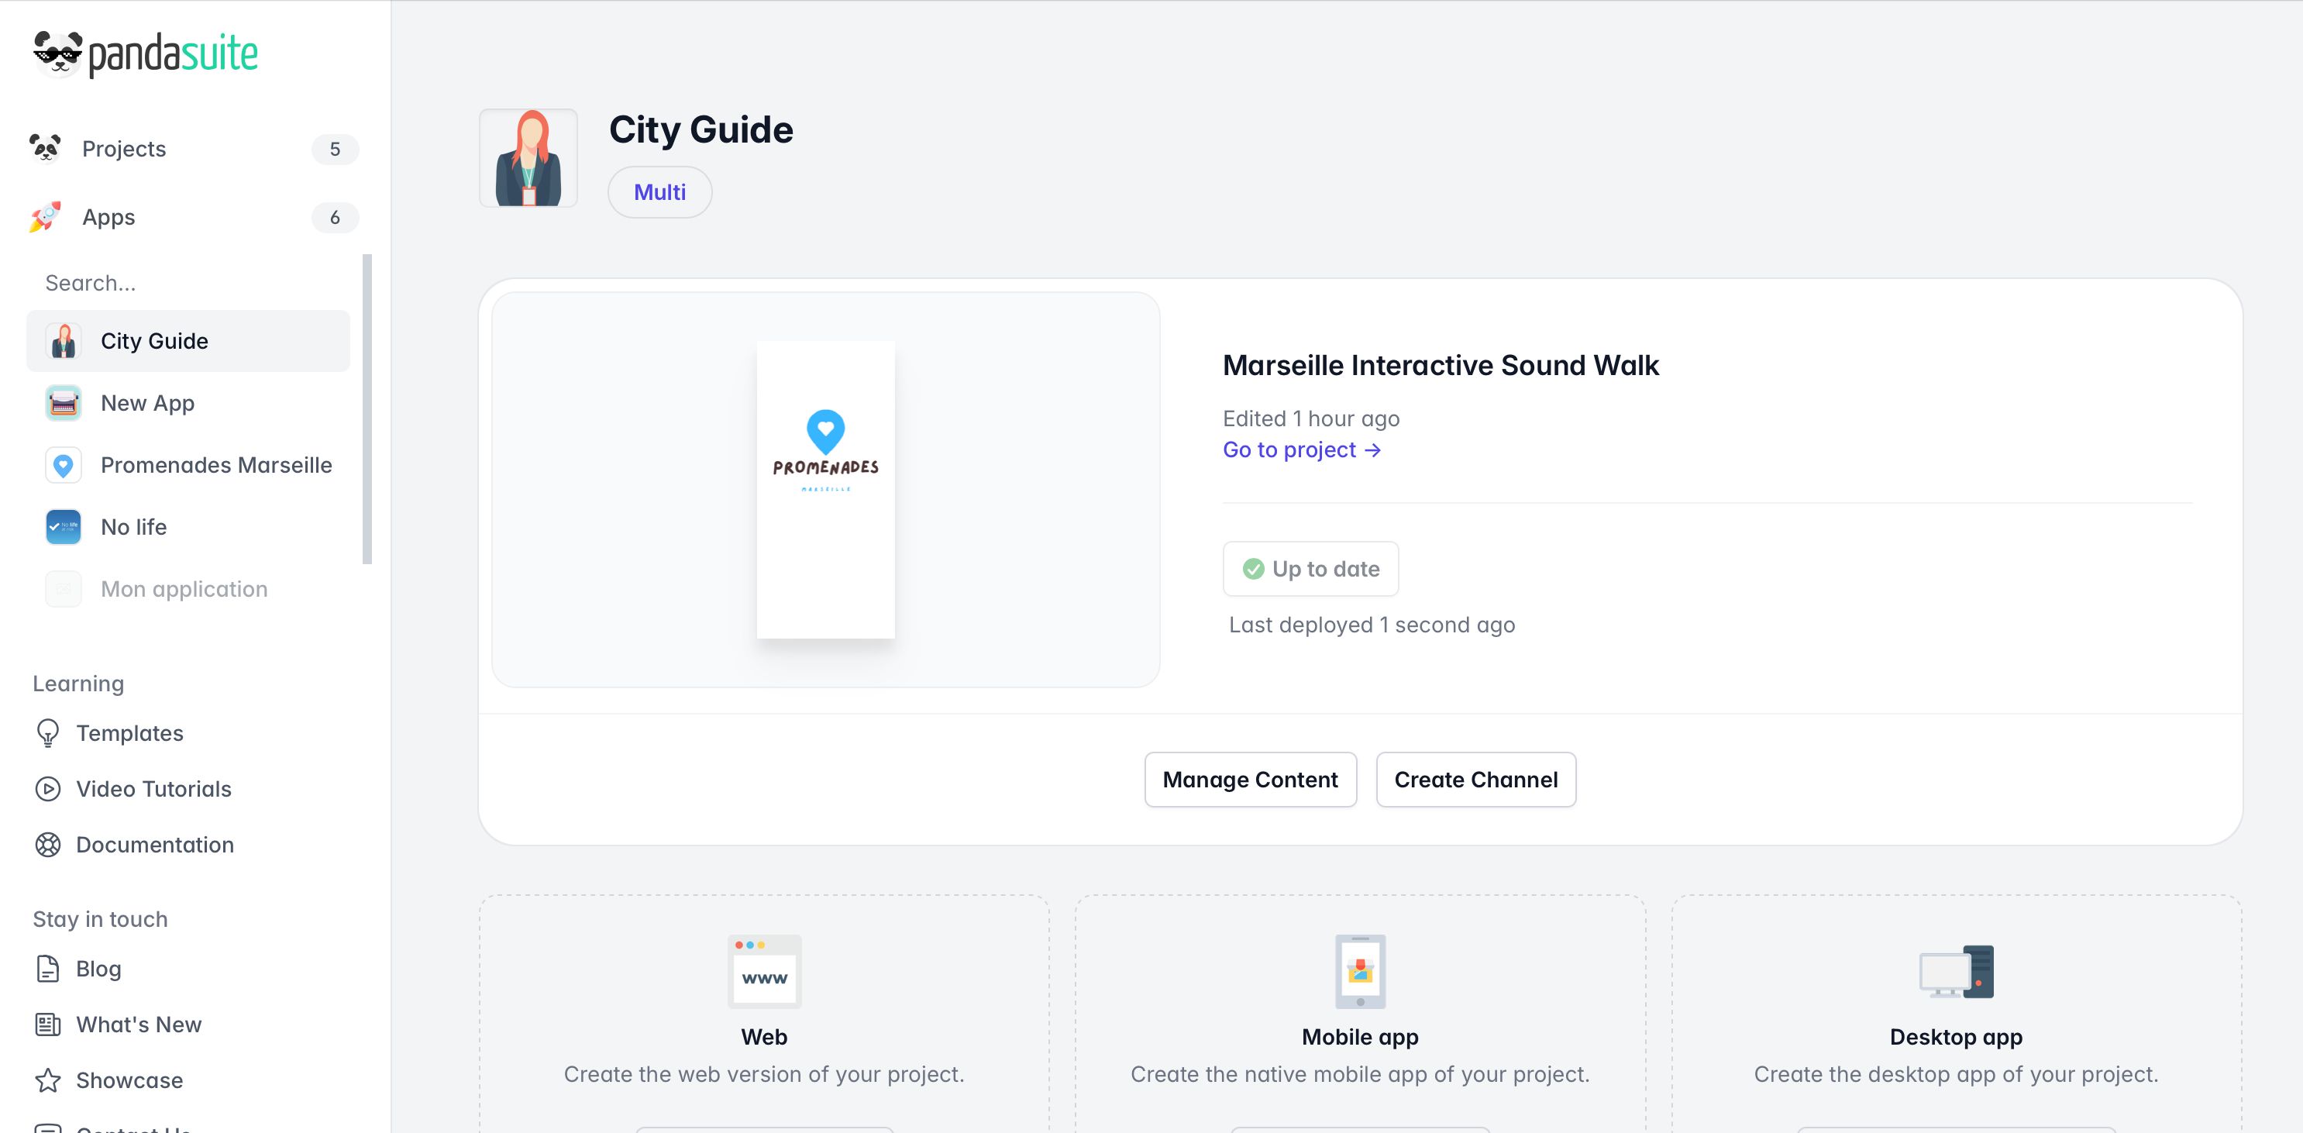
Task: Open Projects via the panda icon
Action: pos(45,149)
